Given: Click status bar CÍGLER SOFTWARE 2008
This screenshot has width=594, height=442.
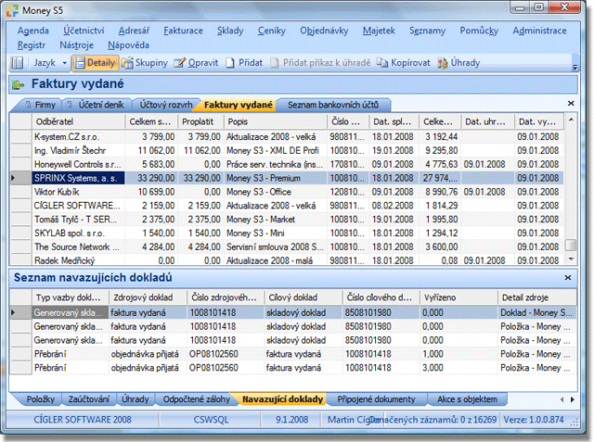Looking at the screenshot, I should point(83,420).
